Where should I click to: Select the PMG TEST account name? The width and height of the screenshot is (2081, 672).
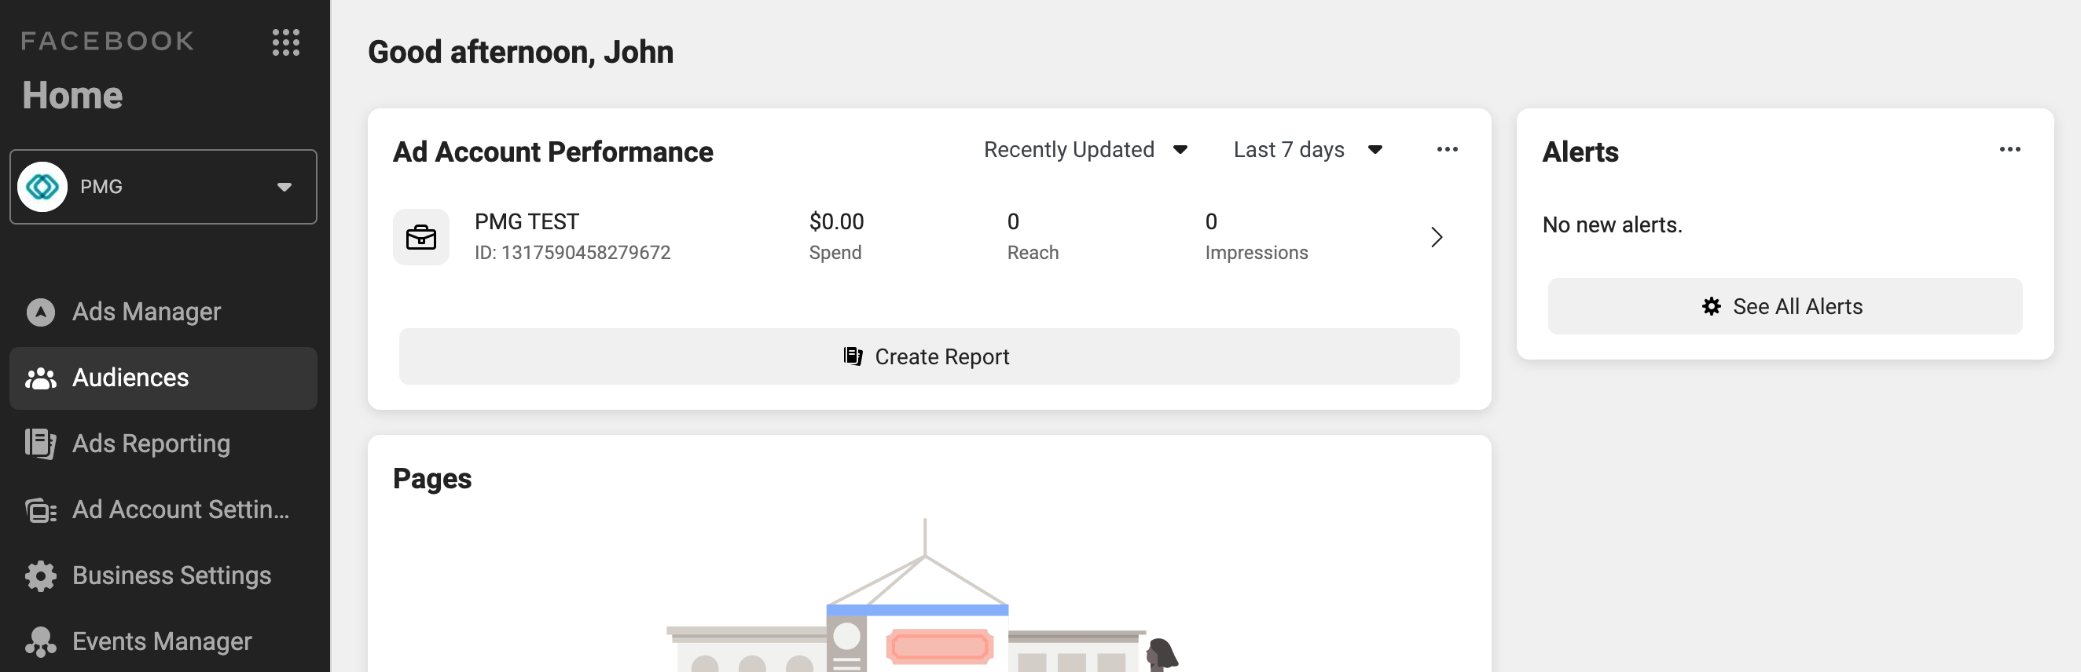527,222
